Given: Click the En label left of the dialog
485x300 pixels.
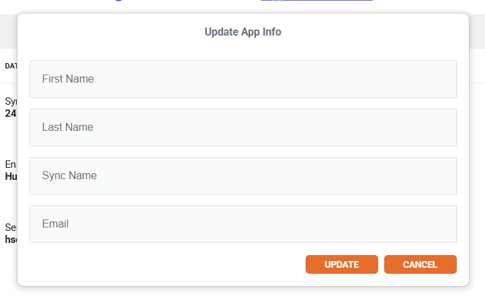Looking at the screenshot, I should (11, 164).
